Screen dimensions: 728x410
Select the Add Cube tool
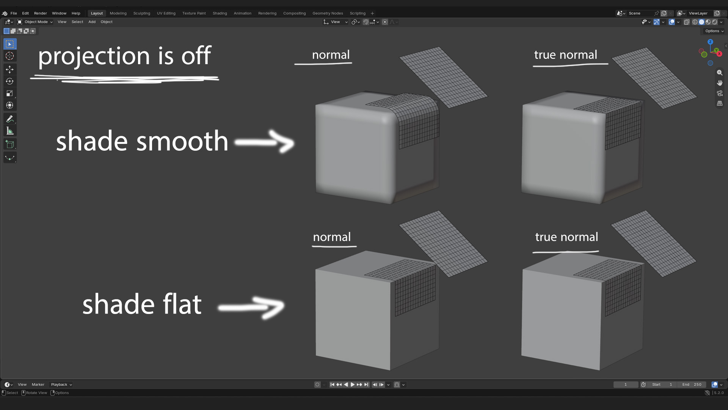(x=10, y=144)
